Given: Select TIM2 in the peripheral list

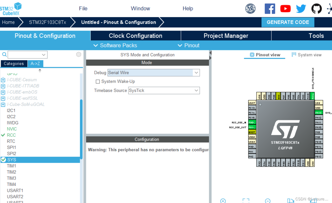Looking at the screenshot, I should [11, 172].
